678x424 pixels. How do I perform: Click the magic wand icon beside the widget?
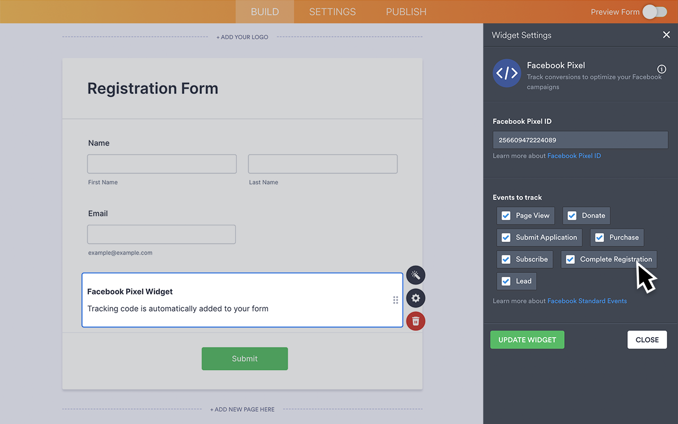coord(415,275)
